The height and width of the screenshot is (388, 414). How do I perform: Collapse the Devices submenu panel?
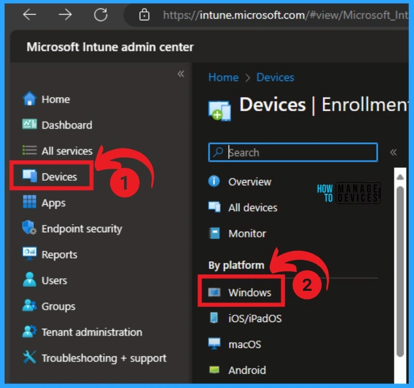pos(393,152)
